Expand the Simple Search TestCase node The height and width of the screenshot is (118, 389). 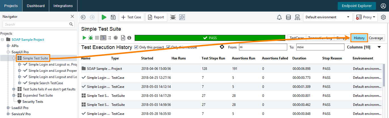20,83
